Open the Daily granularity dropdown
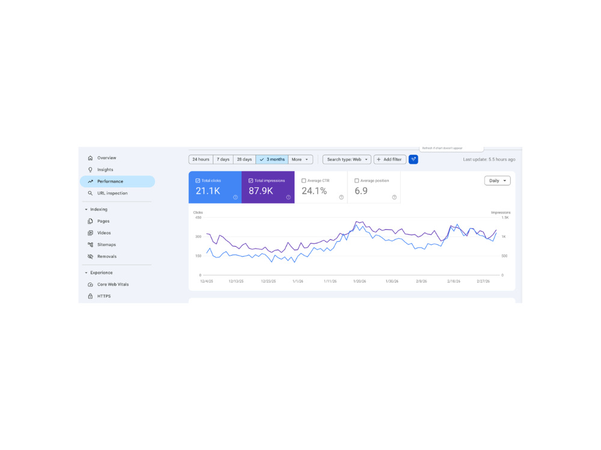Image resolution: width=601 pixels, height=450 pixels. [498, 181]
